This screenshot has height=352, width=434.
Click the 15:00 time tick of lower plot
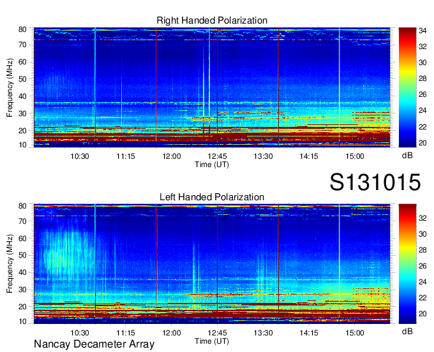pyautogui.click(x=355, y=333)
